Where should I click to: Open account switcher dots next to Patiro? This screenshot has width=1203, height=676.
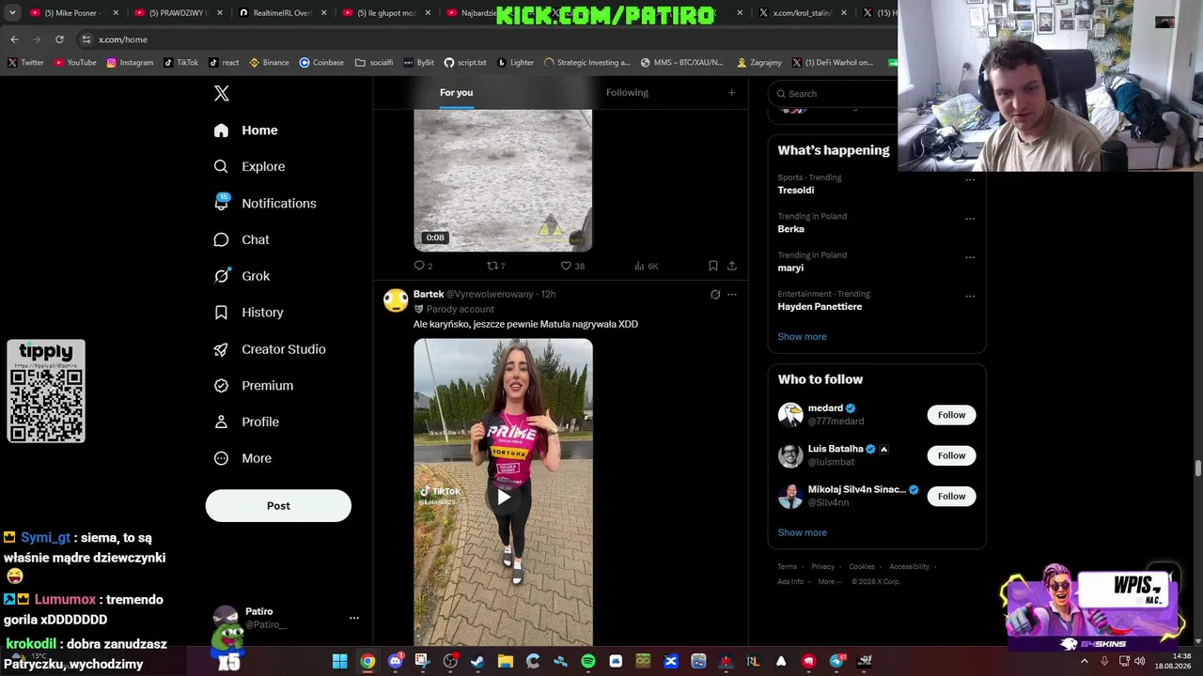tap(354, 618)
